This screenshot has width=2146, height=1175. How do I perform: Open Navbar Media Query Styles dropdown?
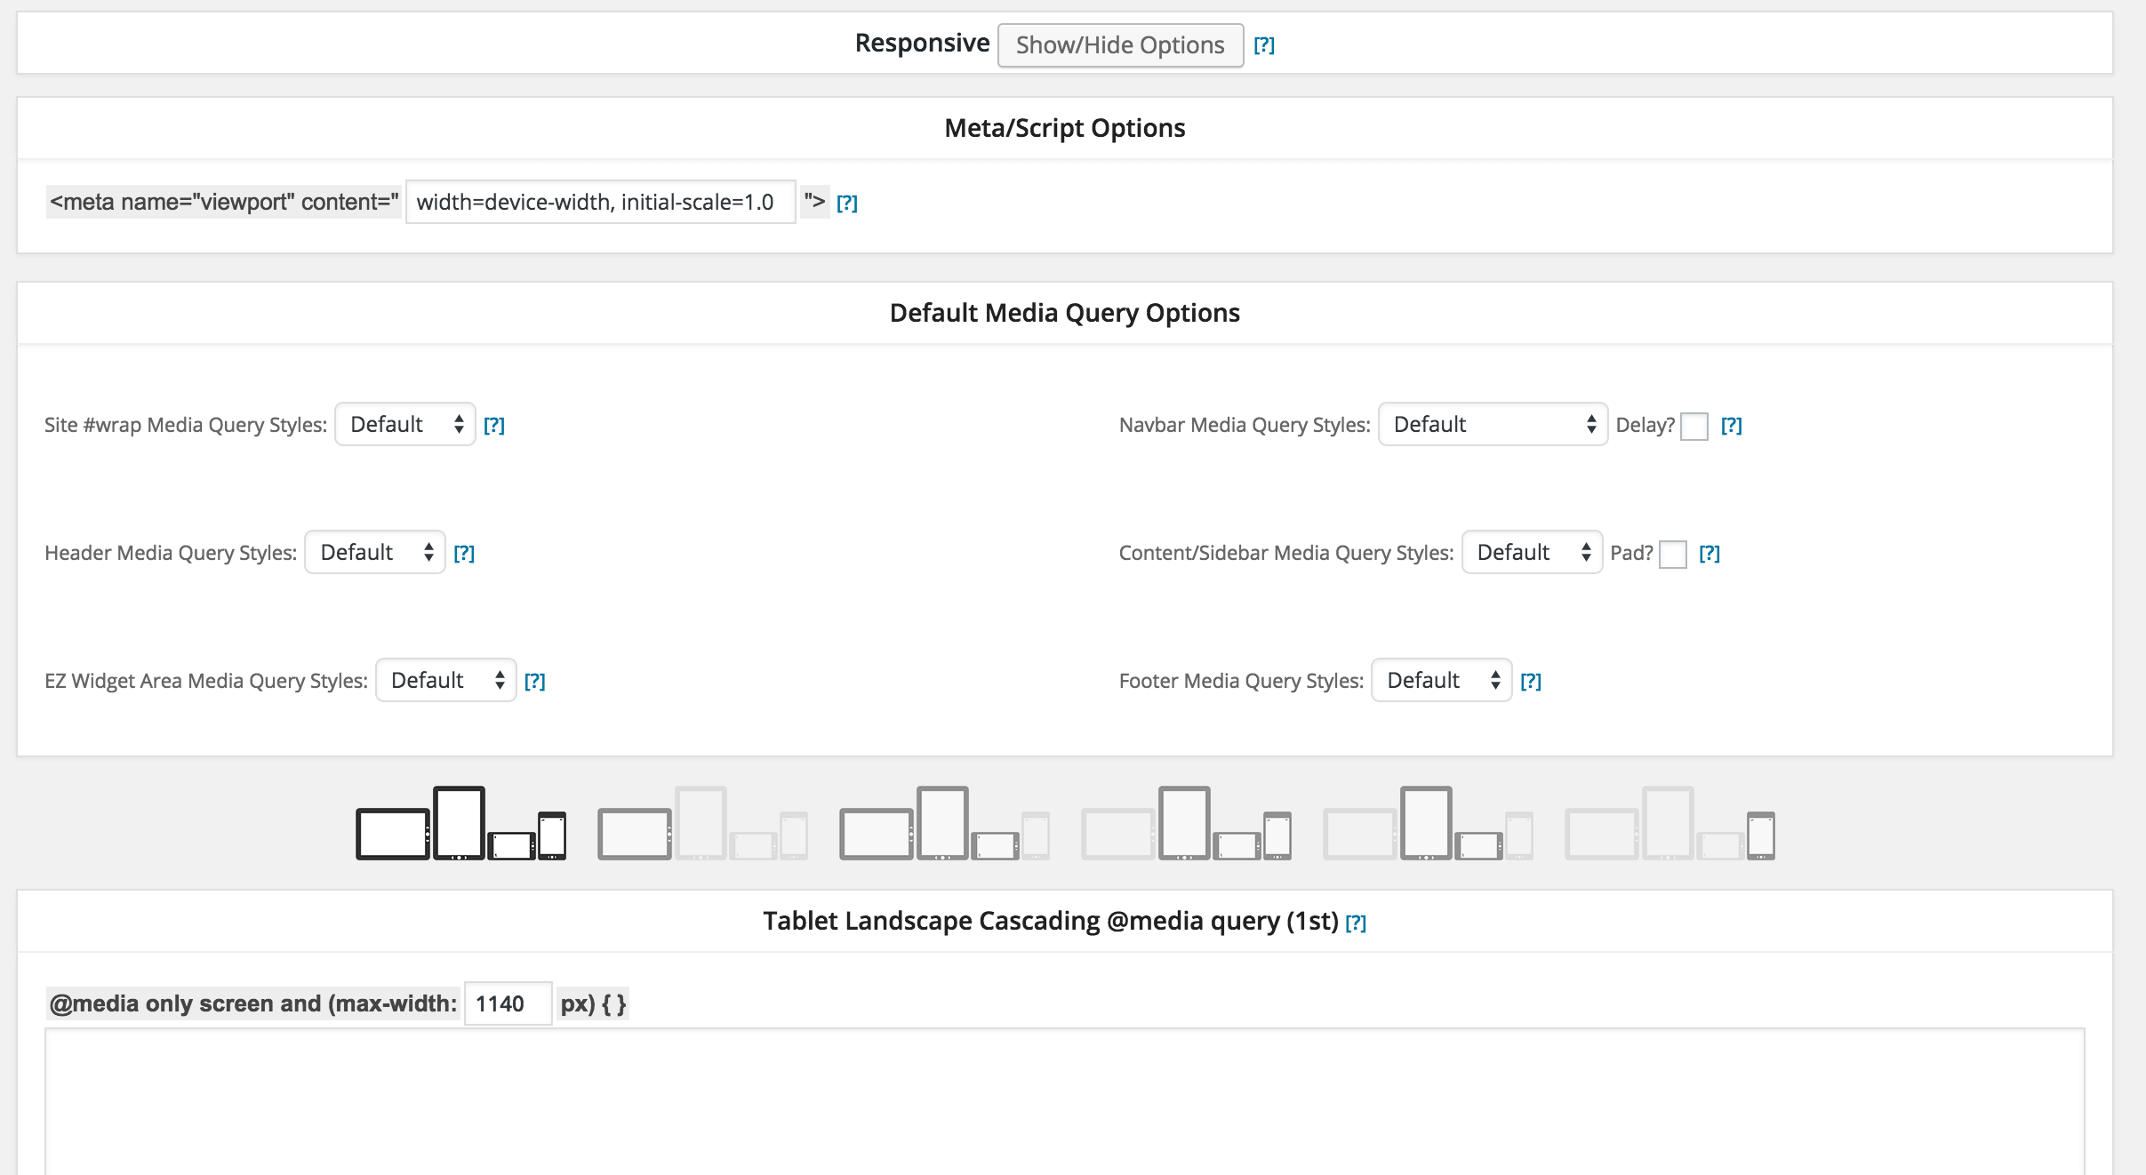pos(1493,425)
